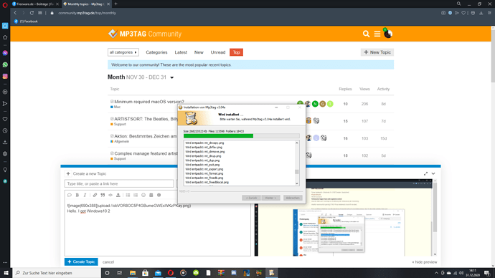
Task: Focus the Windows taskbar search box
Action: pyautogui.click(x=57, y=273)
